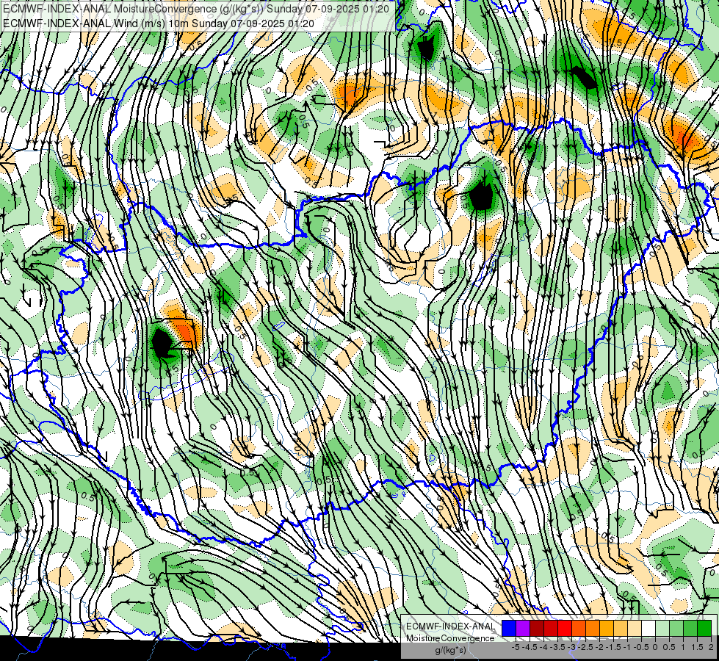The width and height of the screenshot is (719, 661).
Task: Click the red swatch between -4 and -3.5
Action: coord(551,628)
